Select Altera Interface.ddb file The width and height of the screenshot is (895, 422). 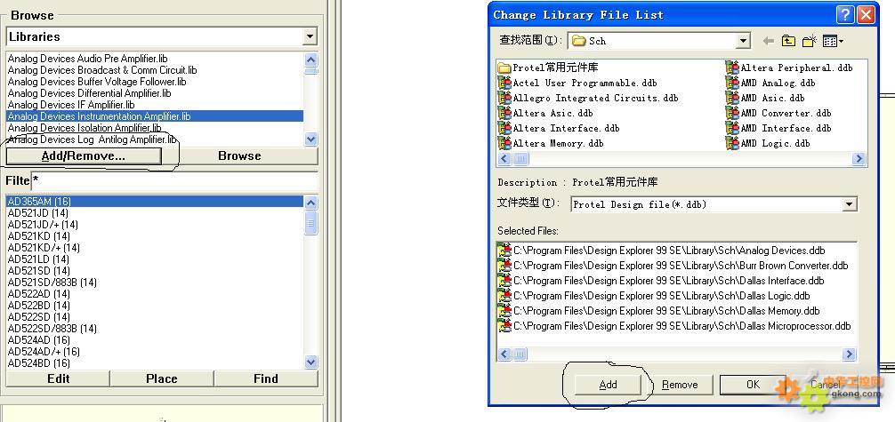(559, 128)
